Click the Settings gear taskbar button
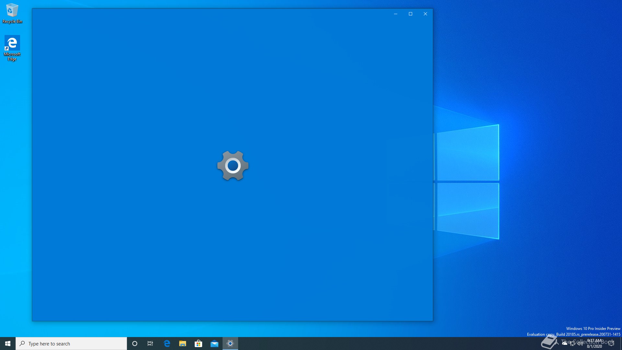622x350 pixels. coord(230,344)
